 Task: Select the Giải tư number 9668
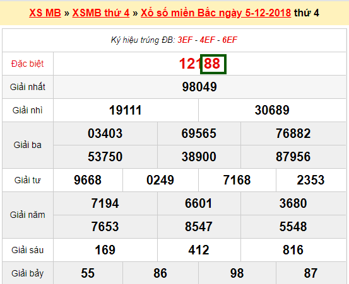pos(88,180)
